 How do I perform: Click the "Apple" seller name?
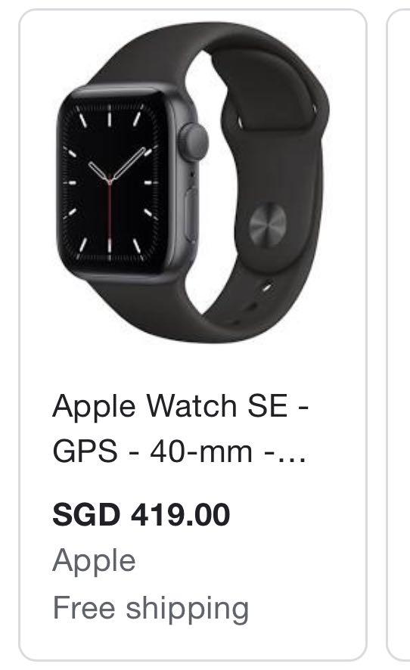coord(94,561)
